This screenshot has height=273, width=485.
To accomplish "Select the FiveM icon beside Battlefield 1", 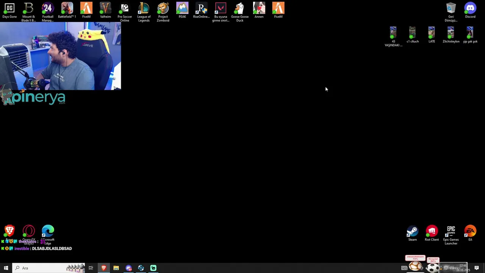I will click(x=86, y=11).
